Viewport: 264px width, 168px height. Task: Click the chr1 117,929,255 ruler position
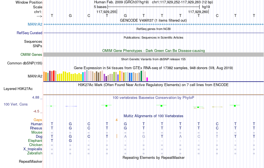pyautogui.click(x=106, y=12)
